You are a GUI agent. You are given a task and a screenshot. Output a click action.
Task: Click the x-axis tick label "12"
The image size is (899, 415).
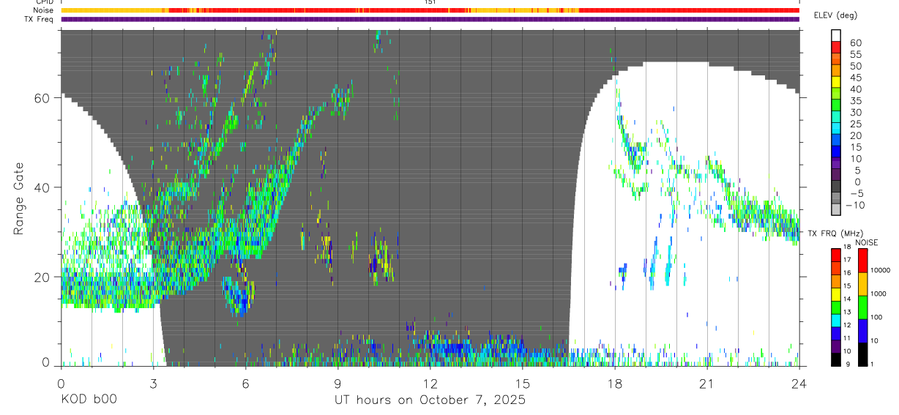[x=430, y=384]
